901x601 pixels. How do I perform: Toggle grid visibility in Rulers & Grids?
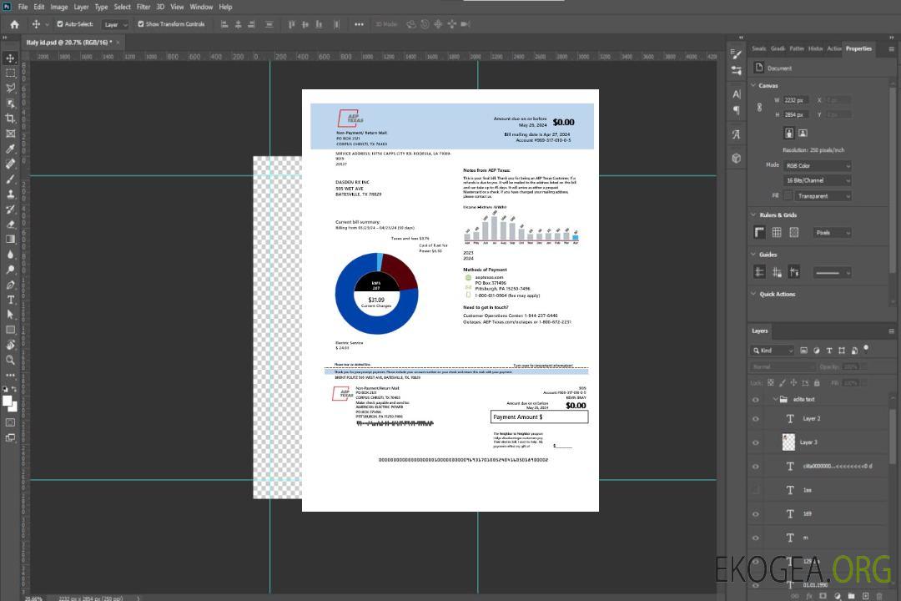point(777,232)
